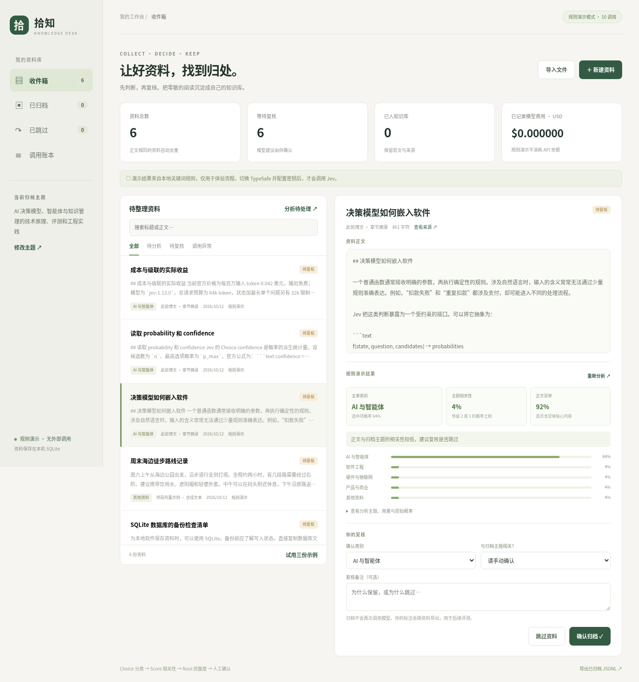Click the 试用三份示例 link

302,555
